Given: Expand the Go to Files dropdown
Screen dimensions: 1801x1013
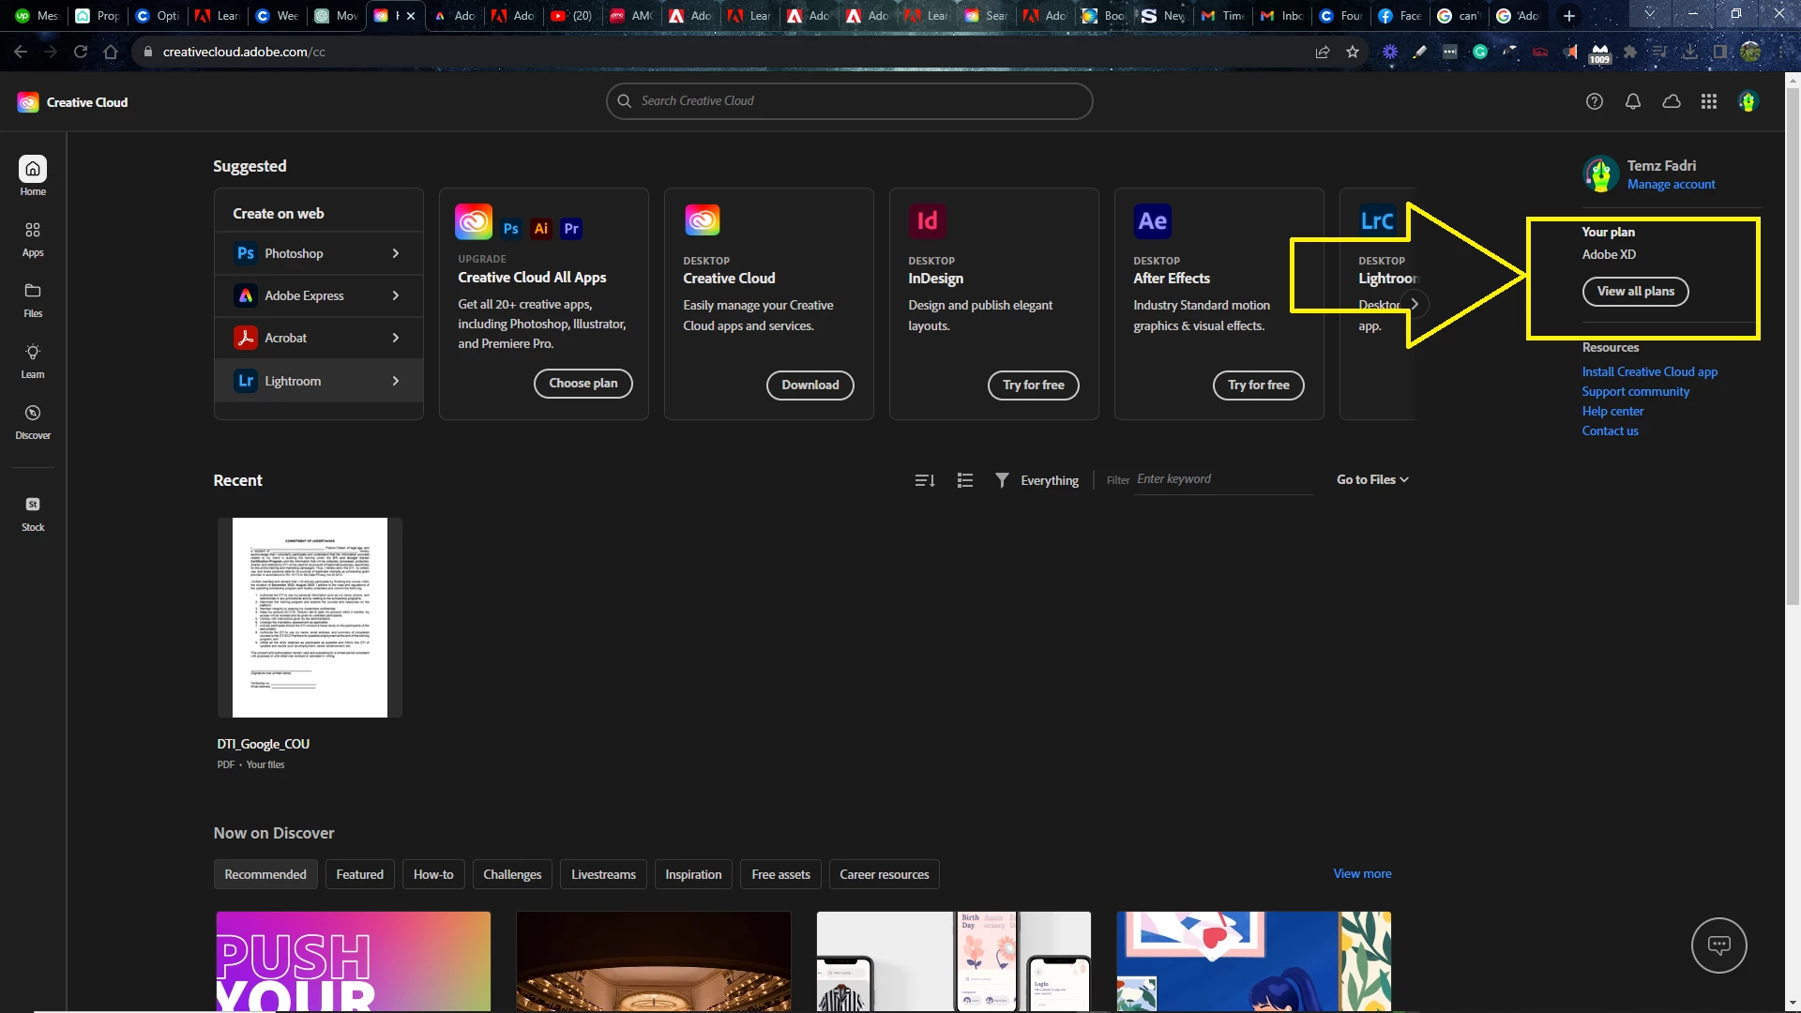Looking at the screenshot, I should click(x=1372, y=479).
